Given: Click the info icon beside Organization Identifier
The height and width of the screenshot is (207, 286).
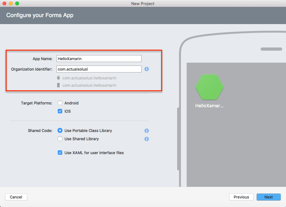Looking at the screenshot, I should (147, 69).
